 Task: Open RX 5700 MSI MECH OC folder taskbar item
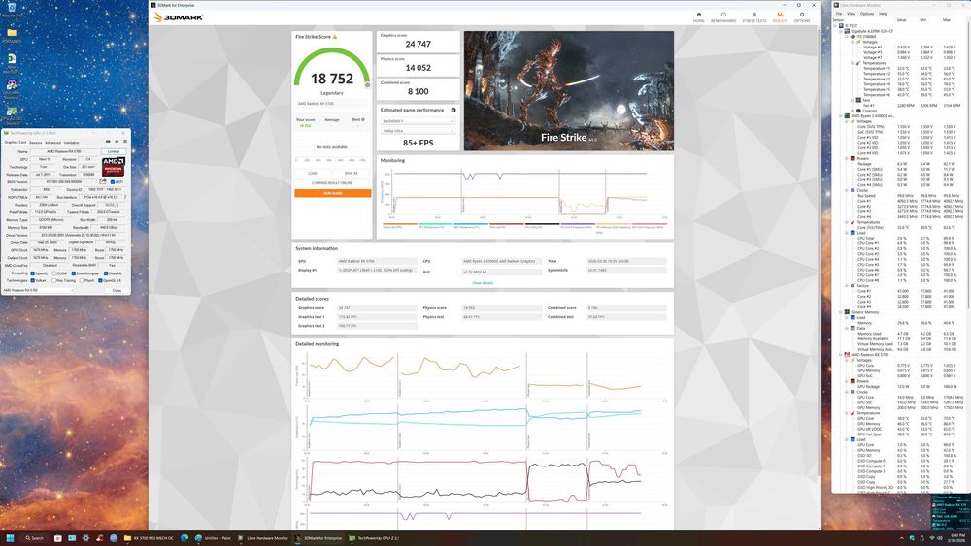150,538
